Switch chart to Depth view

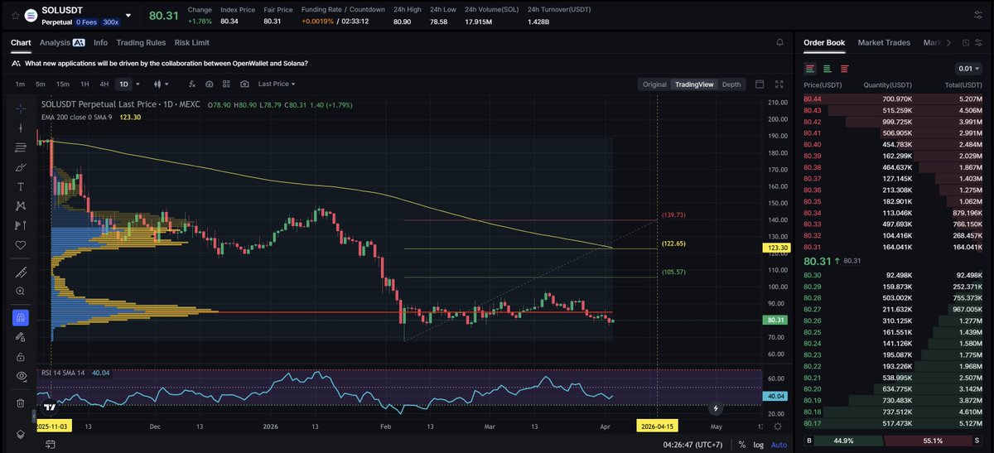click(x=731, y=84)
